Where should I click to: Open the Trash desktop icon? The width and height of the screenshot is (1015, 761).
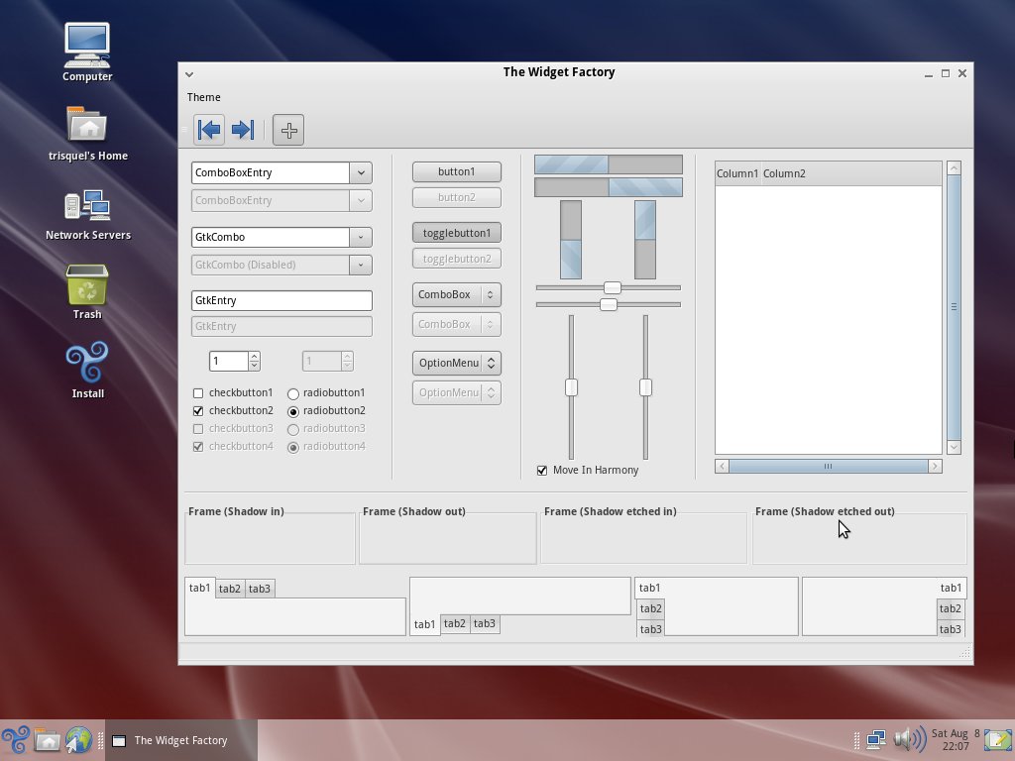pos(87,286)
